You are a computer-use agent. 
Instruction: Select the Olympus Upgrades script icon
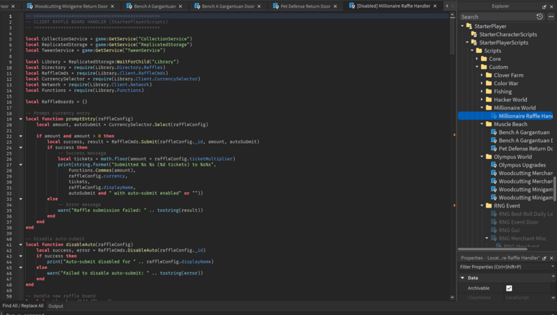click(x=492, y=165)
